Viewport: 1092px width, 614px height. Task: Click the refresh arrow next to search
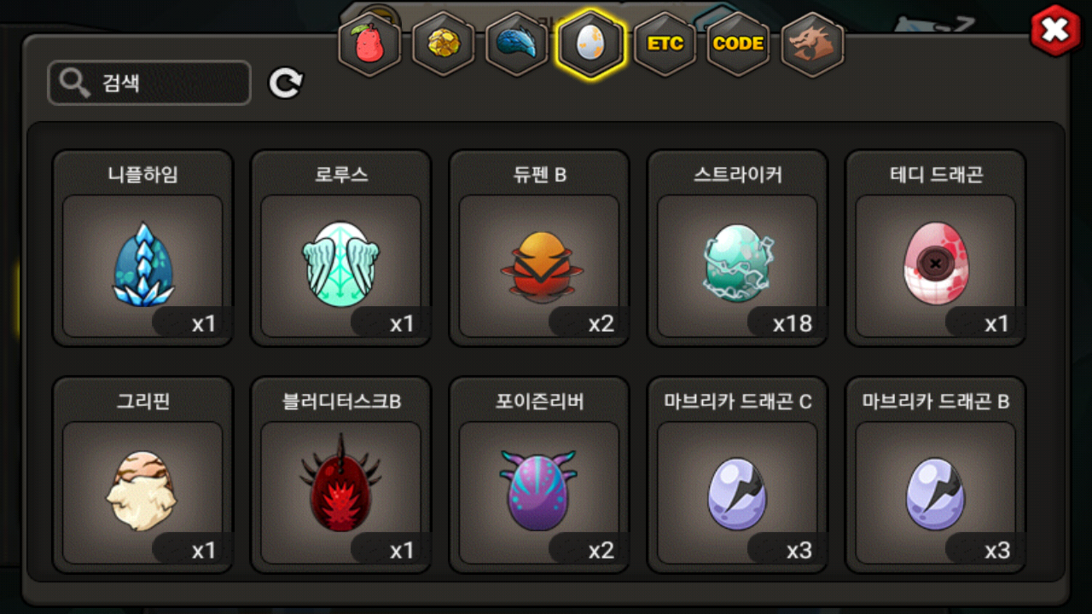(286, 83)
